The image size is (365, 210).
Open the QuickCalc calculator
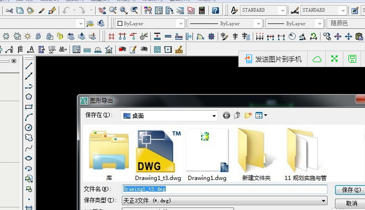[201, 10]
